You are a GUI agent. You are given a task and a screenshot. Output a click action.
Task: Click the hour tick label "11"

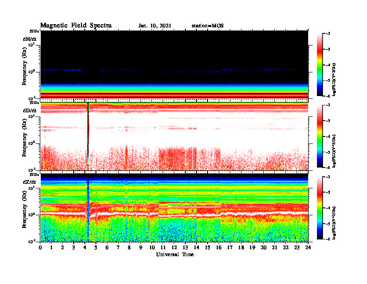163,247
